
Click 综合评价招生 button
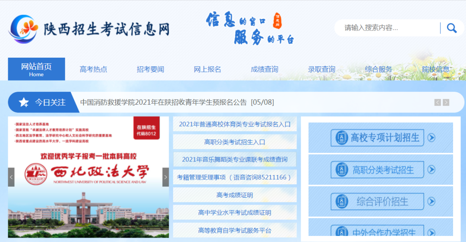[x=377, y=202]
